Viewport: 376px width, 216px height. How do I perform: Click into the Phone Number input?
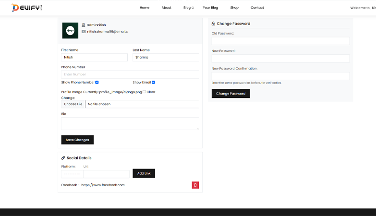[x=130, y=74]
